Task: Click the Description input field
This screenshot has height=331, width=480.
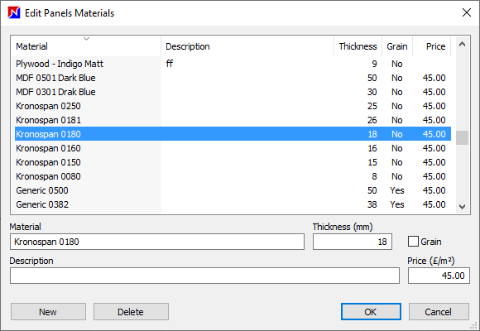Action: (x=204, y=276)
